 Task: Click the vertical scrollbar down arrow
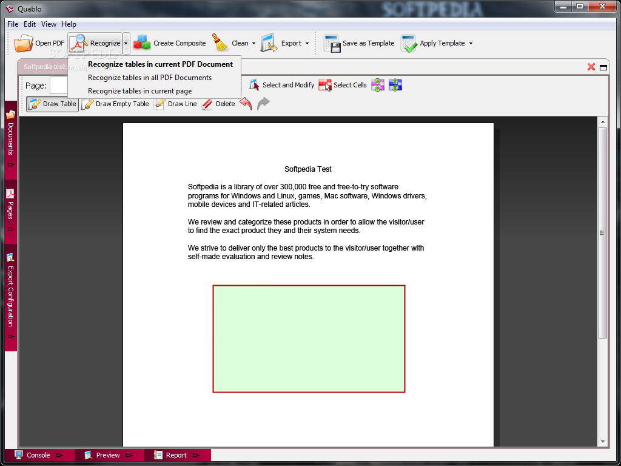(x=603, y=442)
